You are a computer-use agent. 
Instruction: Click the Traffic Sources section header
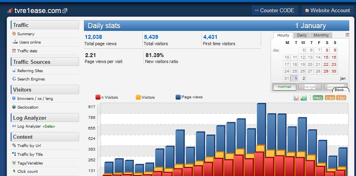pos(45,62)
